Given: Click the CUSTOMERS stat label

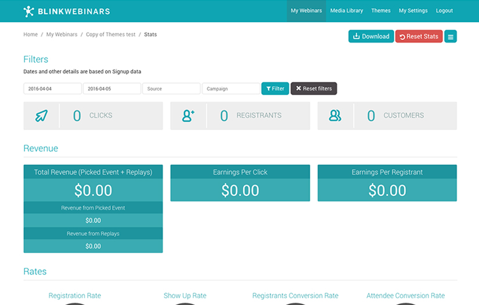Looking at the screenshot, I should [404, 116].
